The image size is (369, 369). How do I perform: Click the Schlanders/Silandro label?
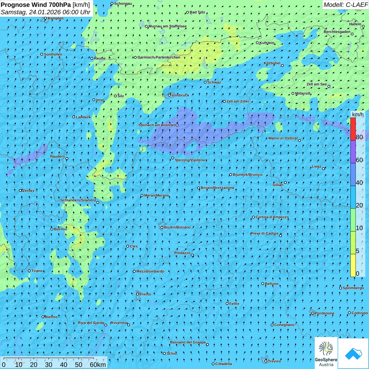[x=78, y=200]
